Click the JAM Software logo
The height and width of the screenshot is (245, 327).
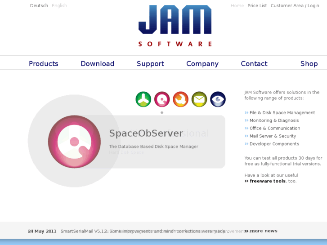coord(175,26)
